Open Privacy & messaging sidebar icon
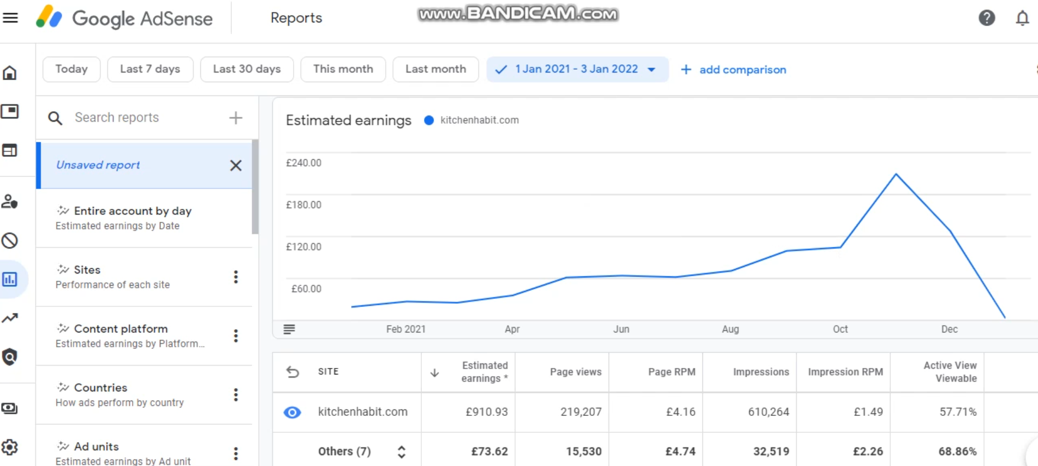 point(10,201)
